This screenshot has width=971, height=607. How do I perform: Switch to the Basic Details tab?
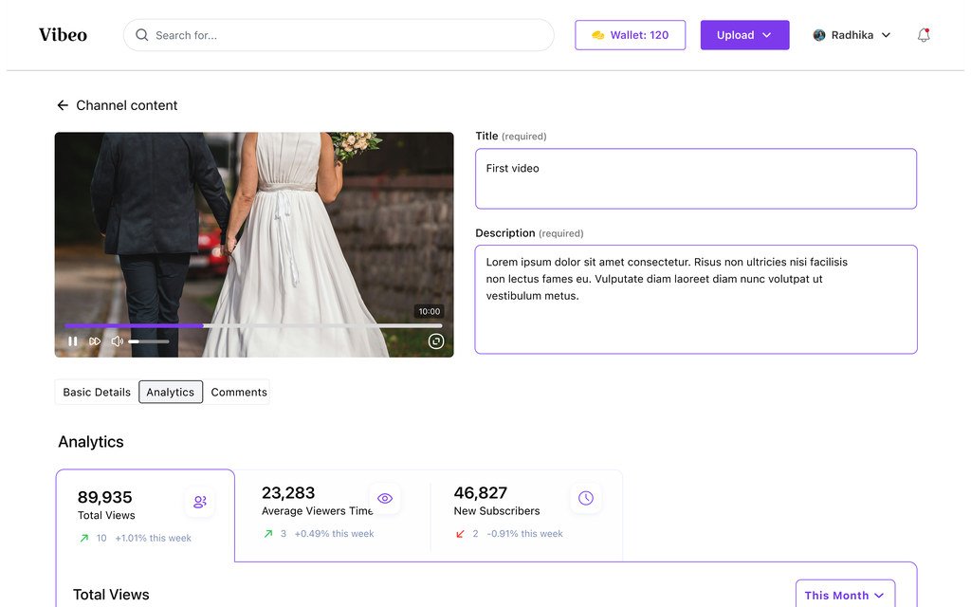tap(97, 392)
